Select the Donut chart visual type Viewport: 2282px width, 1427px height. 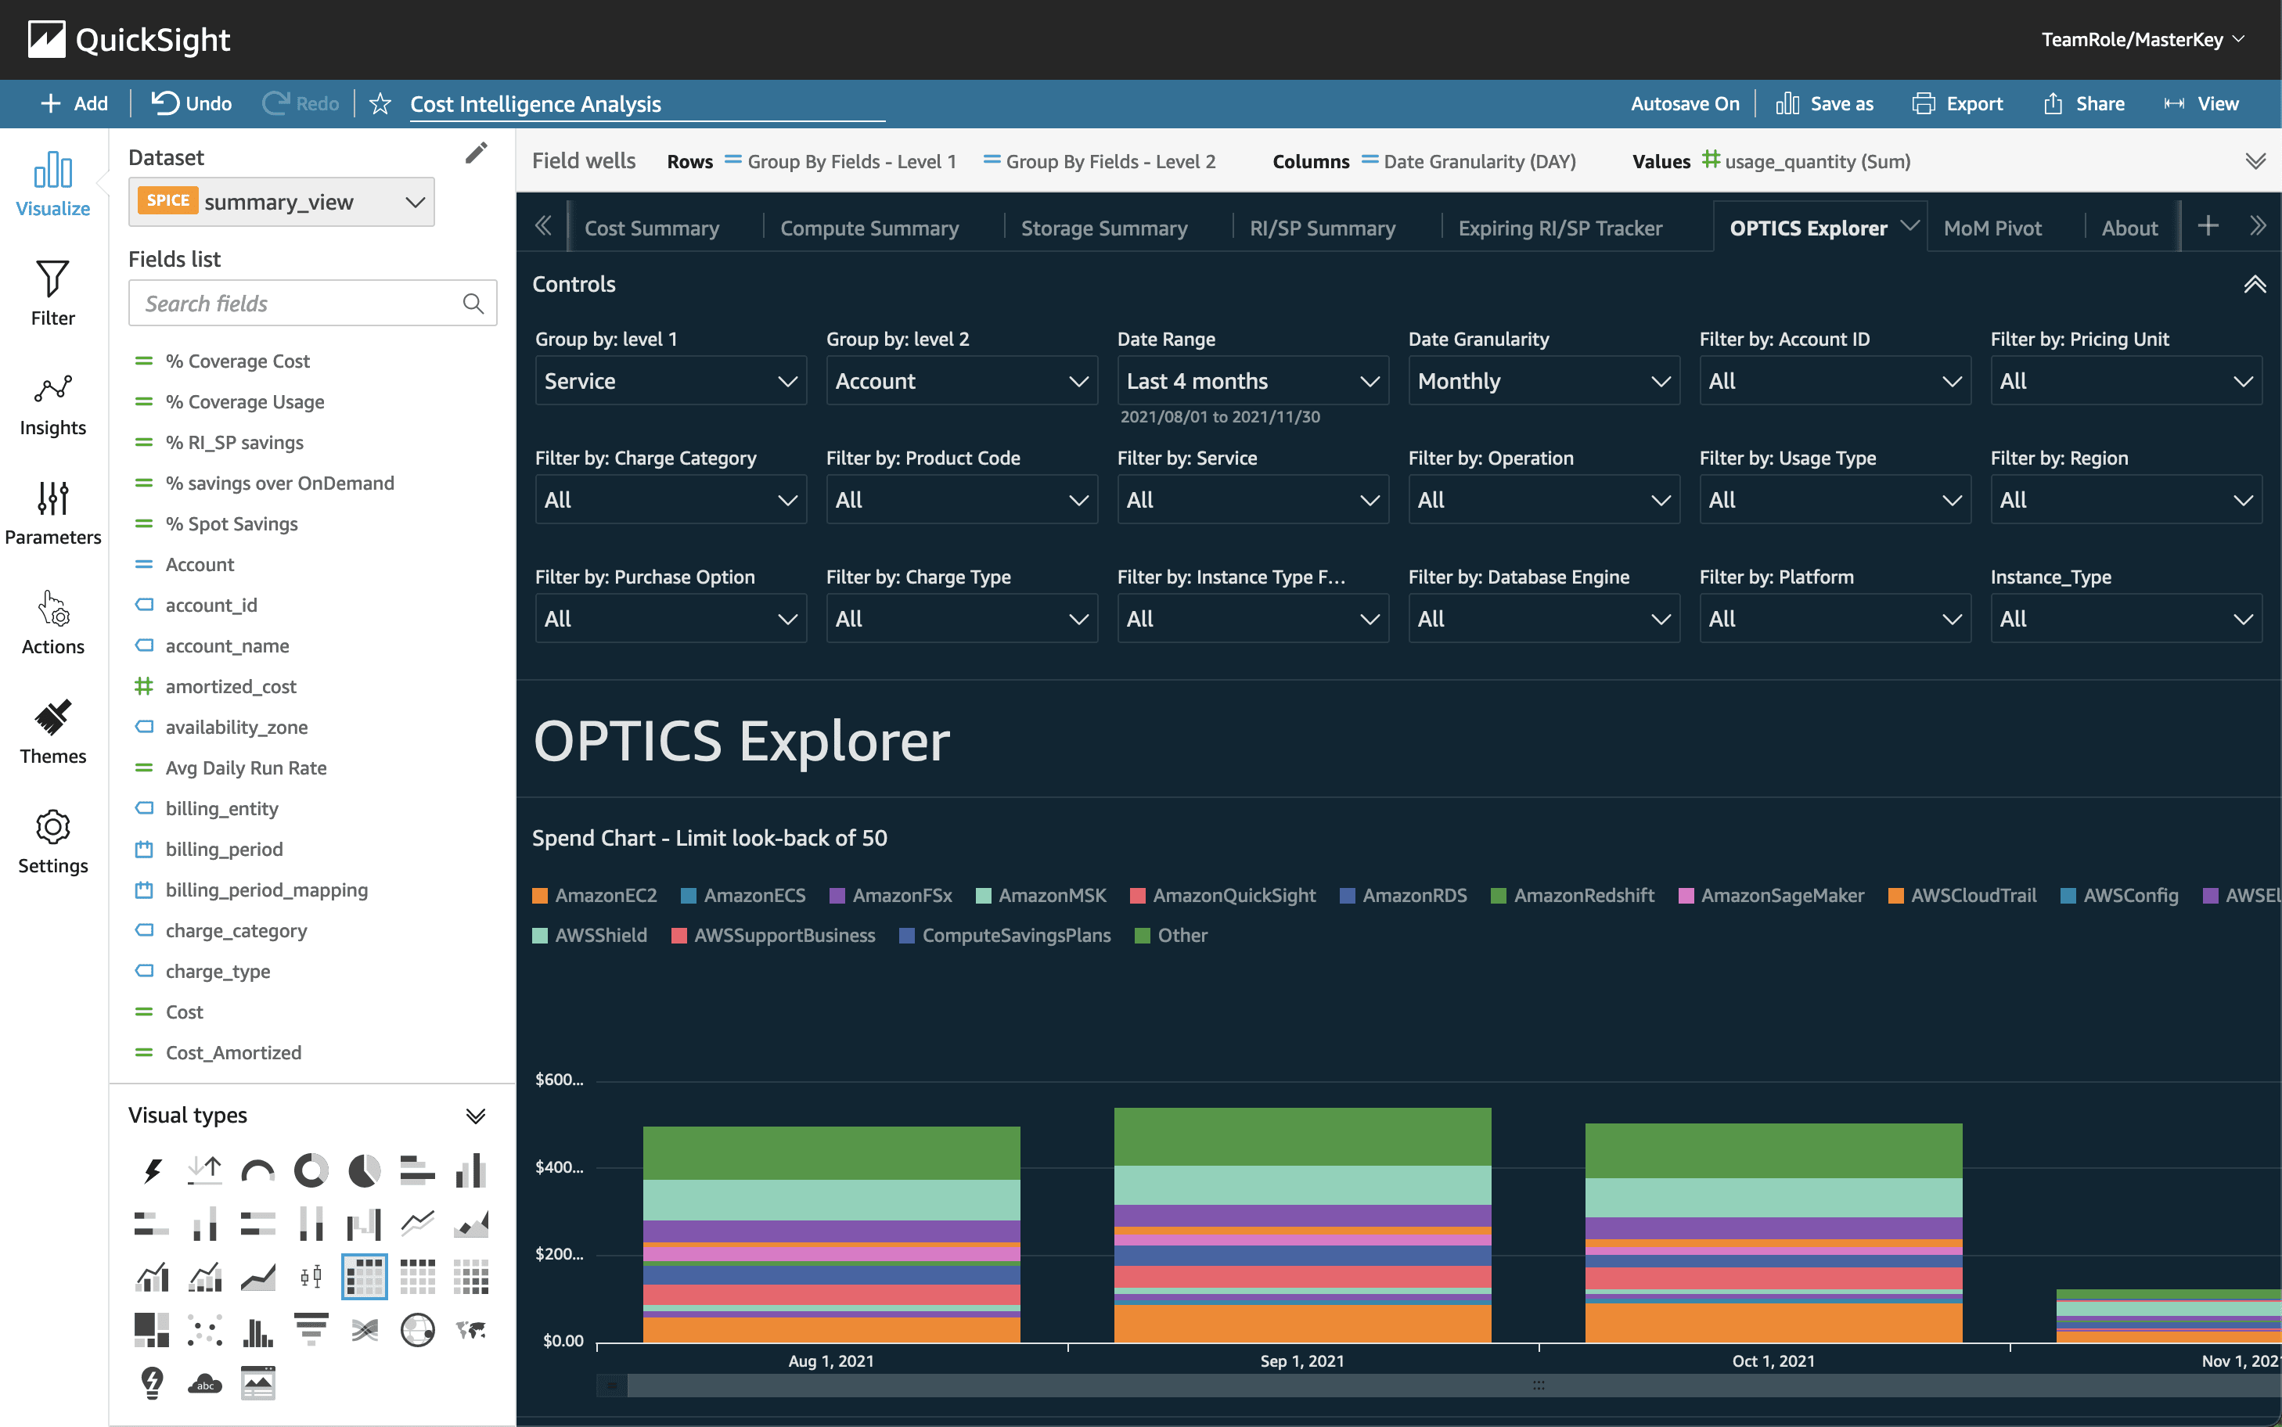(x=311, y=1171)
